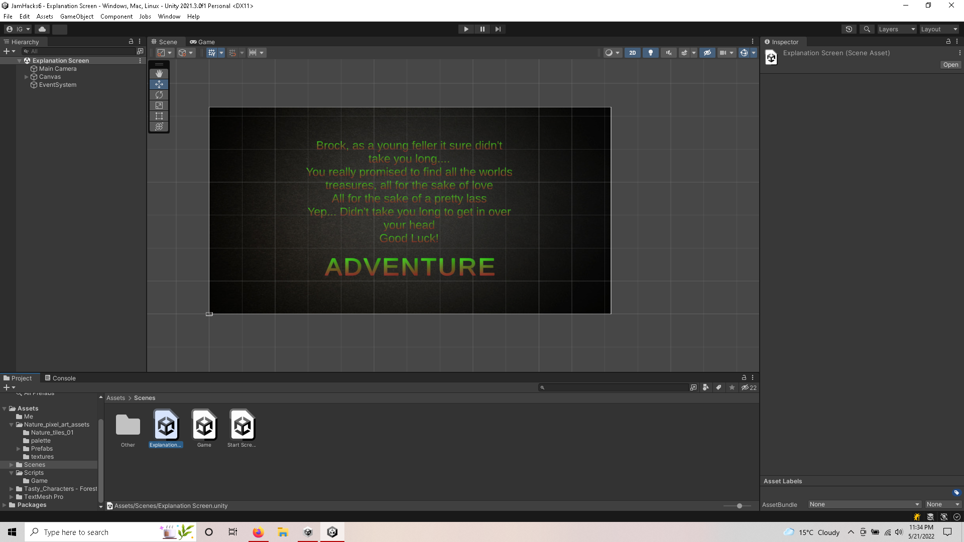Open the AssetBundle None dropdown
This screenshot has height=542, width=964.
(864, 504)
